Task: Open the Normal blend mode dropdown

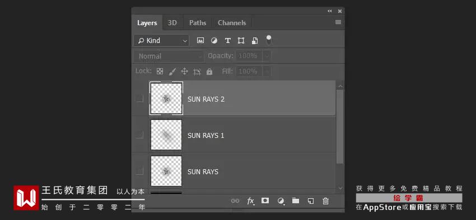Action: coord(169,56)
